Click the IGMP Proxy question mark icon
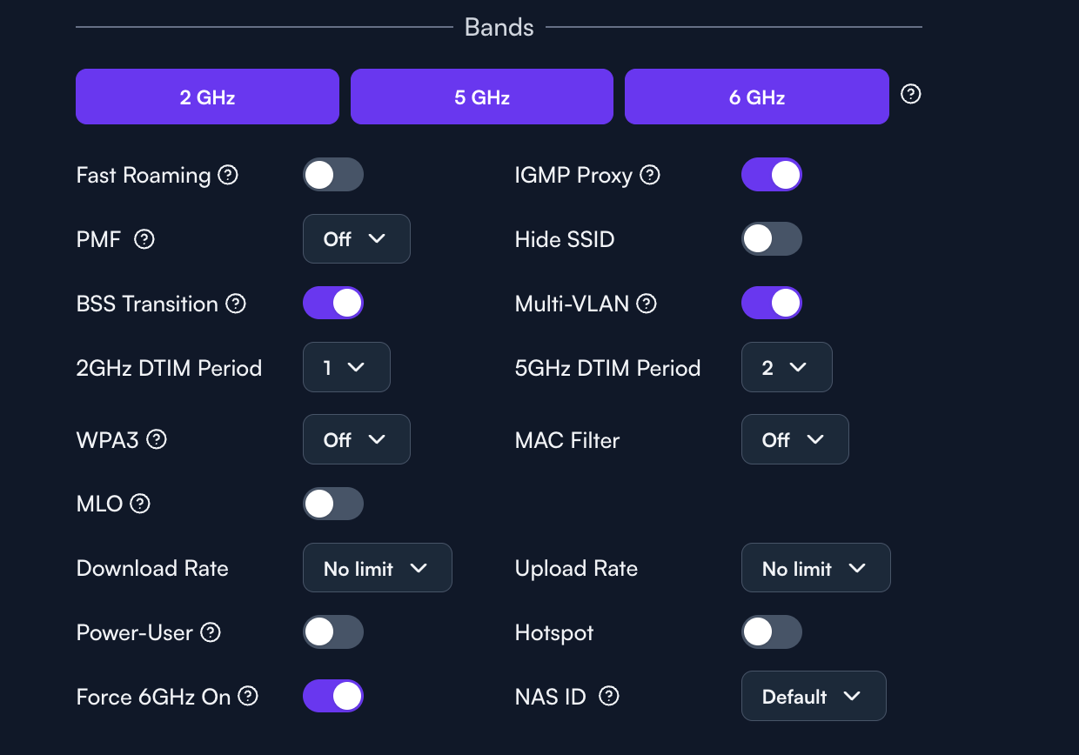Viewport: 1079px width, 755px height. (x=650, y=175)
